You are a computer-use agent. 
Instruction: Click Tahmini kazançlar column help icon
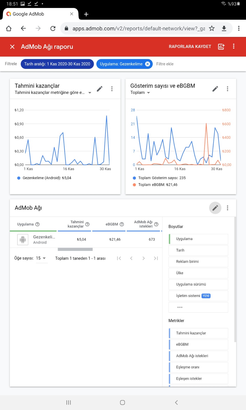point(87,224)
